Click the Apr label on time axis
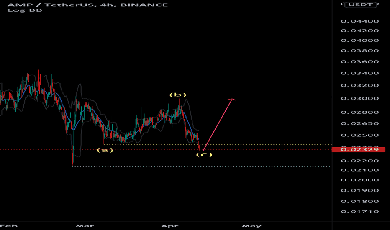Viewport: 390px width, 230px height. [x=169, y=226]
